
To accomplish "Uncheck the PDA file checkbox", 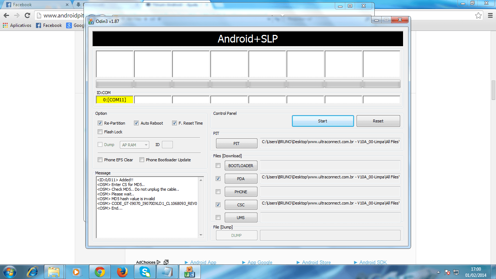I will pyautogui.click(x=218, y=179).
